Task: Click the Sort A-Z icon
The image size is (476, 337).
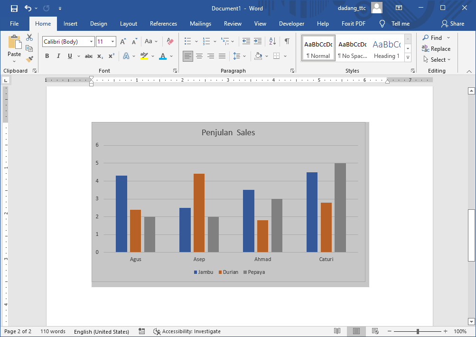Action: (272, 42)
